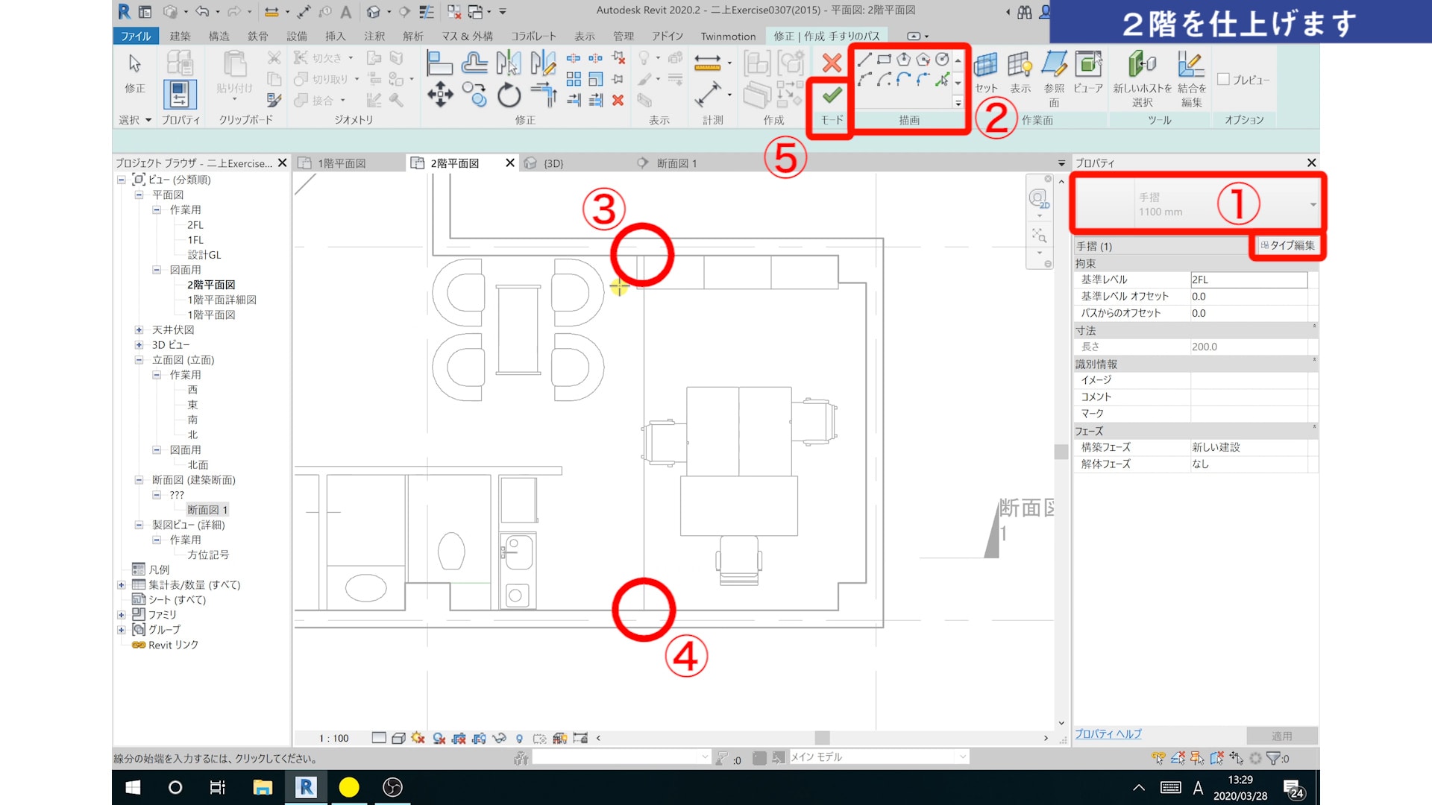Viewport: 1432px width, 805px height.
Task: Click the red X Cancel Edit Mode
Action: [832, 63]
